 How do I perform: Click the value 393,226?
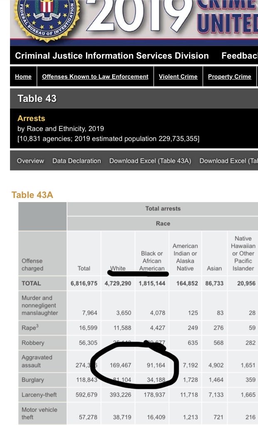120,395
